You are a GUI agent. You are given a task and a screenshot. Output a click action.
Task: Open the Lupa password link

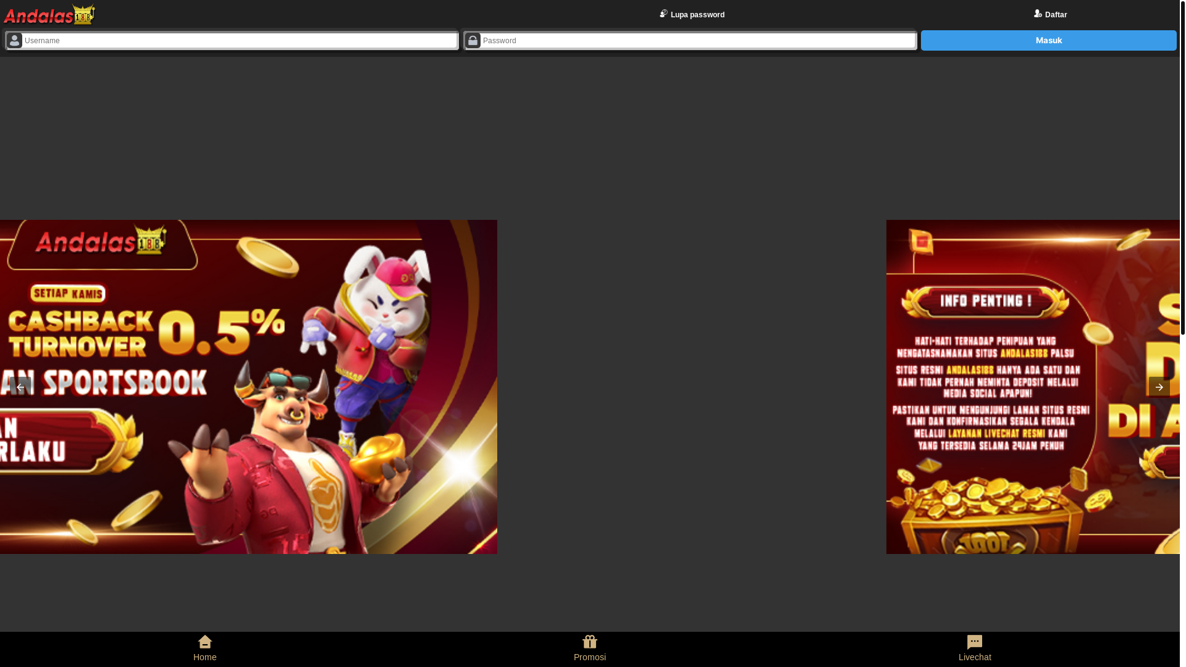click(x=692, y=14)
